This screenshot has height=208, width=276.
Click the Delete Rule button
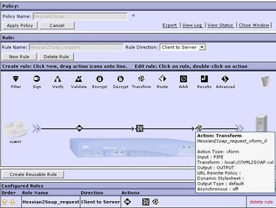click(x=56, y=57)
